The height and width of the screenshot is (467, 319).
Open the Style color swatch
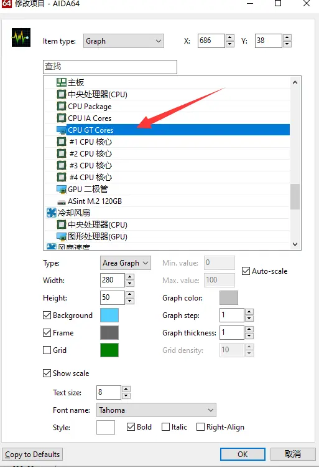(106, 427)
